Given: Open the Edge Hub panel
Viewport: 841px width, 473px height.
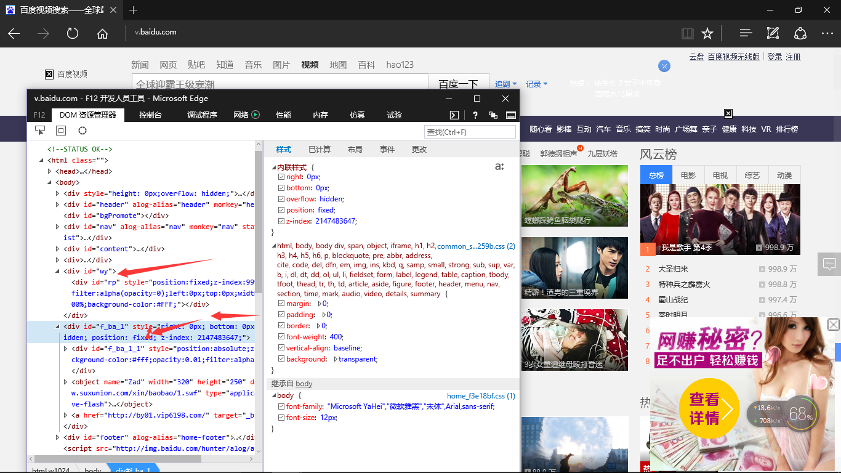Looking at the screenshot, I should coord(746,34).
